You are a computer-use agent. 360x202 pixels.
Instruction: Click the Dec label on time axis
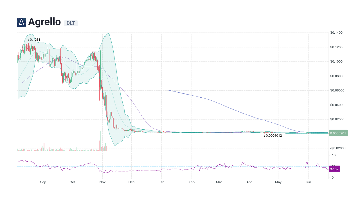(x=131, y=182)
